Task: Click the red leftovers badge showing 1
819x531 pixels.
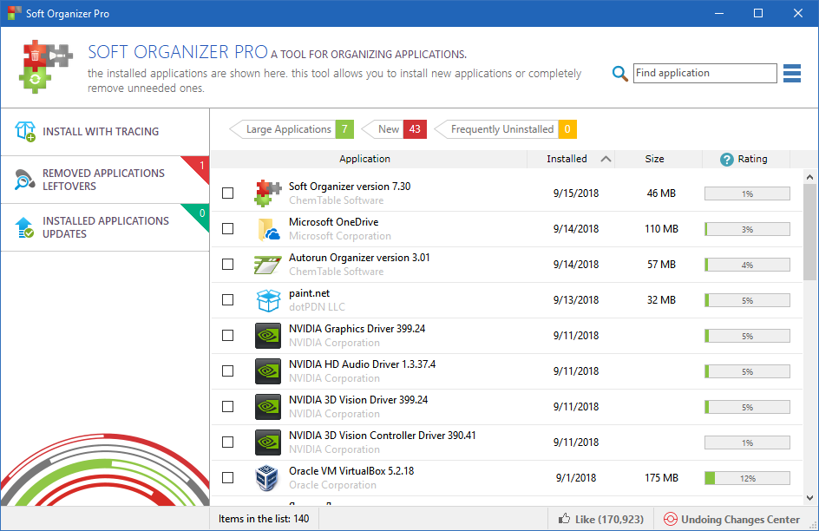Action: (200, 167)
